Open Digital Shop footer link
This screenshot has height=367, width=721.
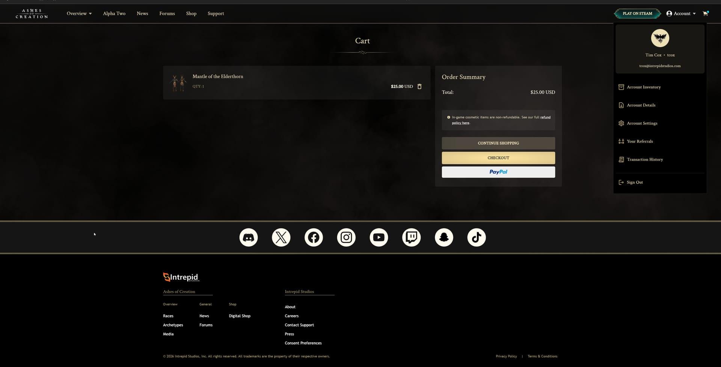(x=240, y=316)
